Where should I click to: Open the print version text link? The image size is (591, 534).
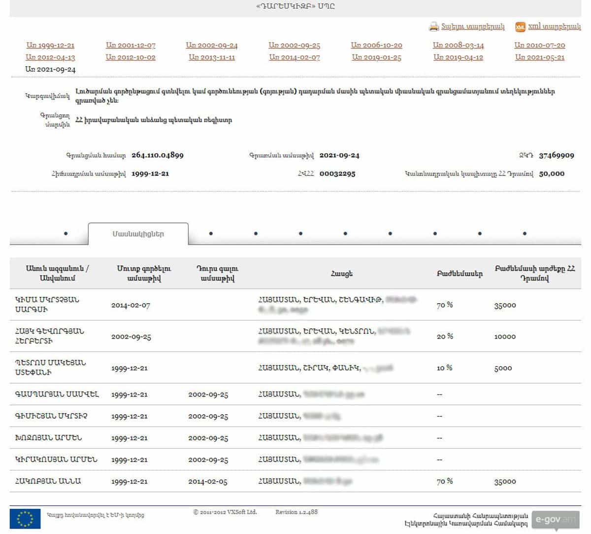473,27
